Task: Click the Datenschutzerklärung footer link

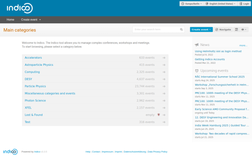Action: pyautogui.click(x=135, y=152)
